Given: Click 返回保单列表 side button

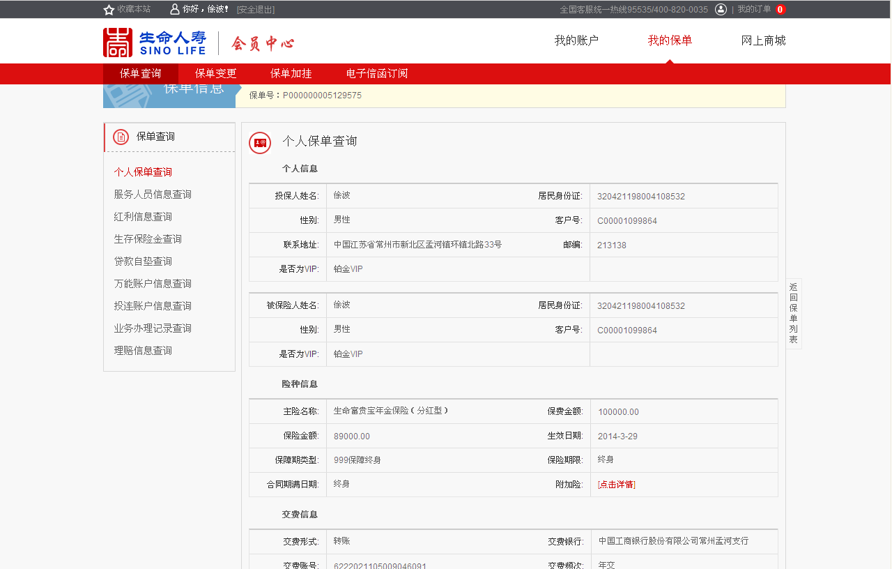Looking at the screenshot, I should pos(793,313).
